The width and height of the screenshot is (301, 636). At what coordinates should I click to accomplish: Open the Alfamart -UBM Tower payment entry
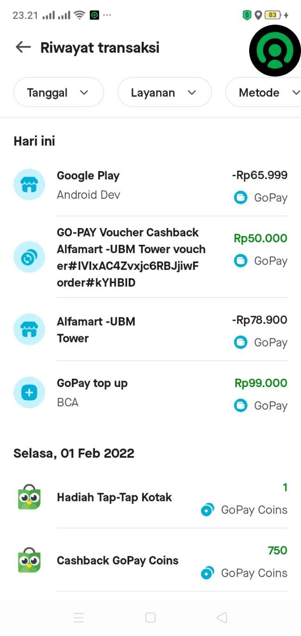click(x=139, y=330)
